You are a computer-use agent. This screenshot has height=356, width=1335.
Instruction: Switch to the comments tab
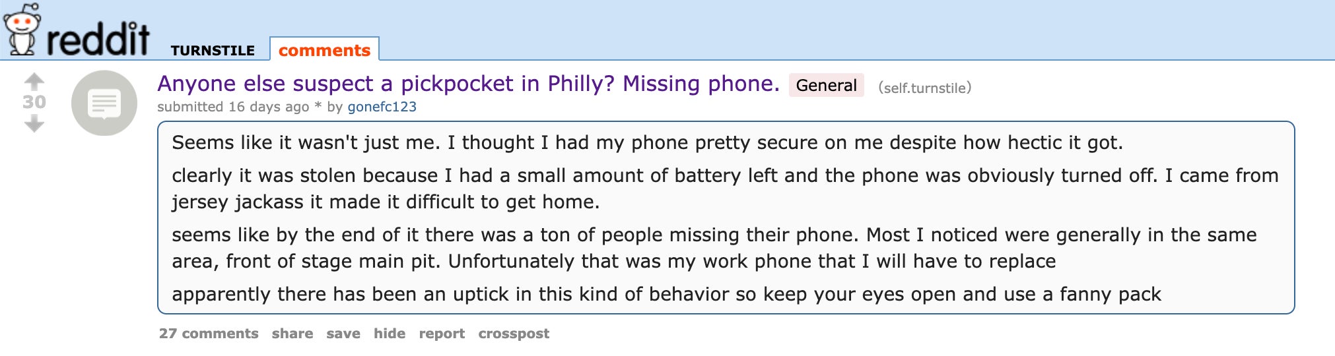[324, 50]
